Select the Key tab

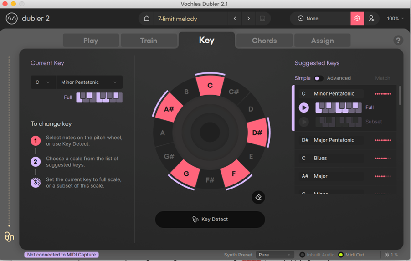(206, 40)
